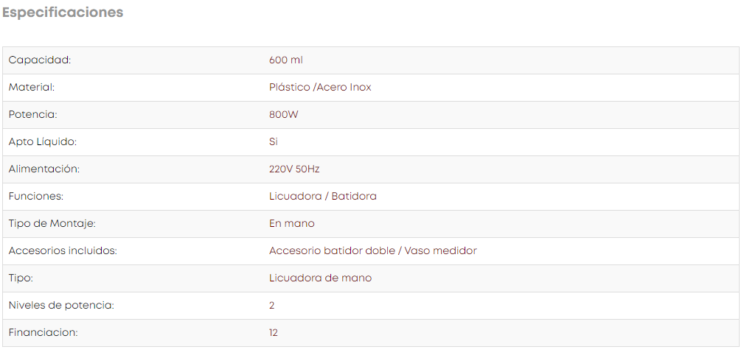
Task: Click the Financiacion row label
Action: (43, 332)
